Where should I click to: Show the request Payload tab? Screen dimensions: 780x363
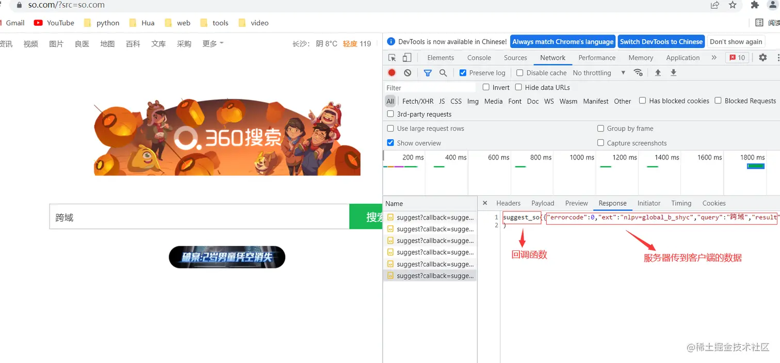pos(543,203)
